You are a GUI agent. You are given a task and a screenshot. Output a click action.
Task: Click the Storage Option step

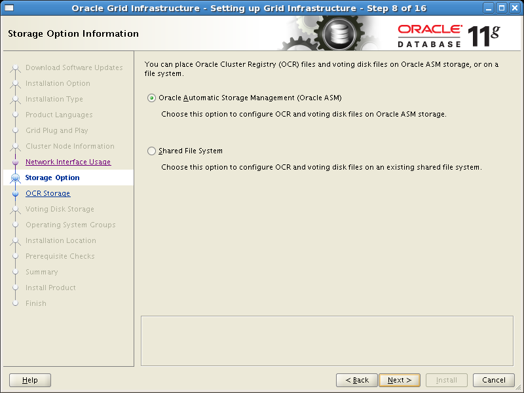(x=52, y=178)
